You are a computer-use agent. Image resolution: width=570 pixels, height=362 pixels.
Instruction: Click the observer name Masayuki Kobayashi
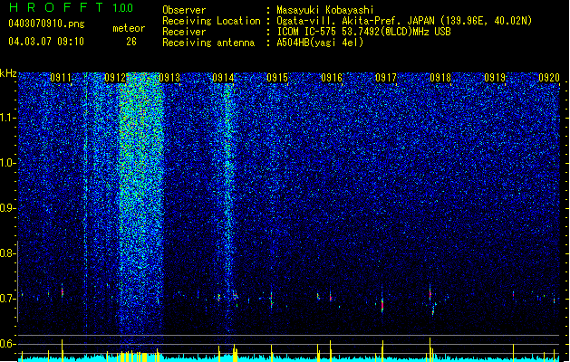(x=325, y=10)
